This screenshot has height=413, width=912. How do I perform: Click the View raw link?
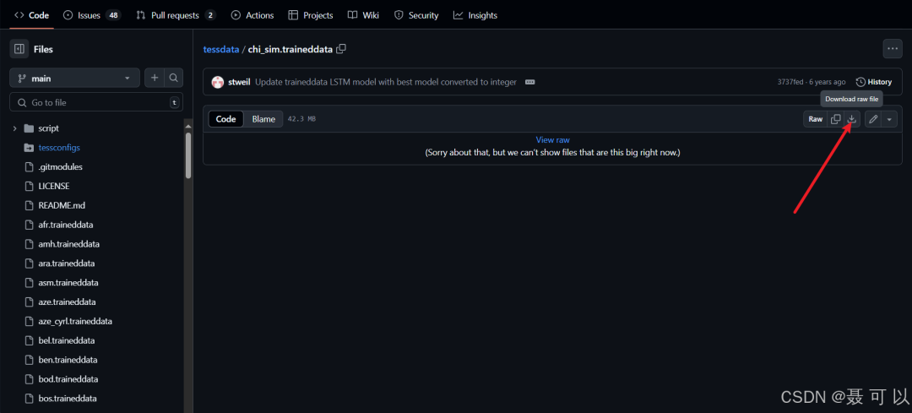coord(552,139)
